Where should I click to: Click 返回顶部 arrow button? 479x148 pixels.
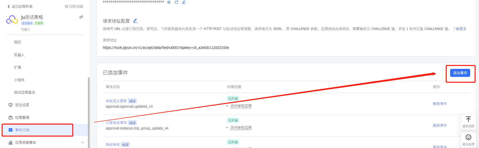tap(468, 122)
